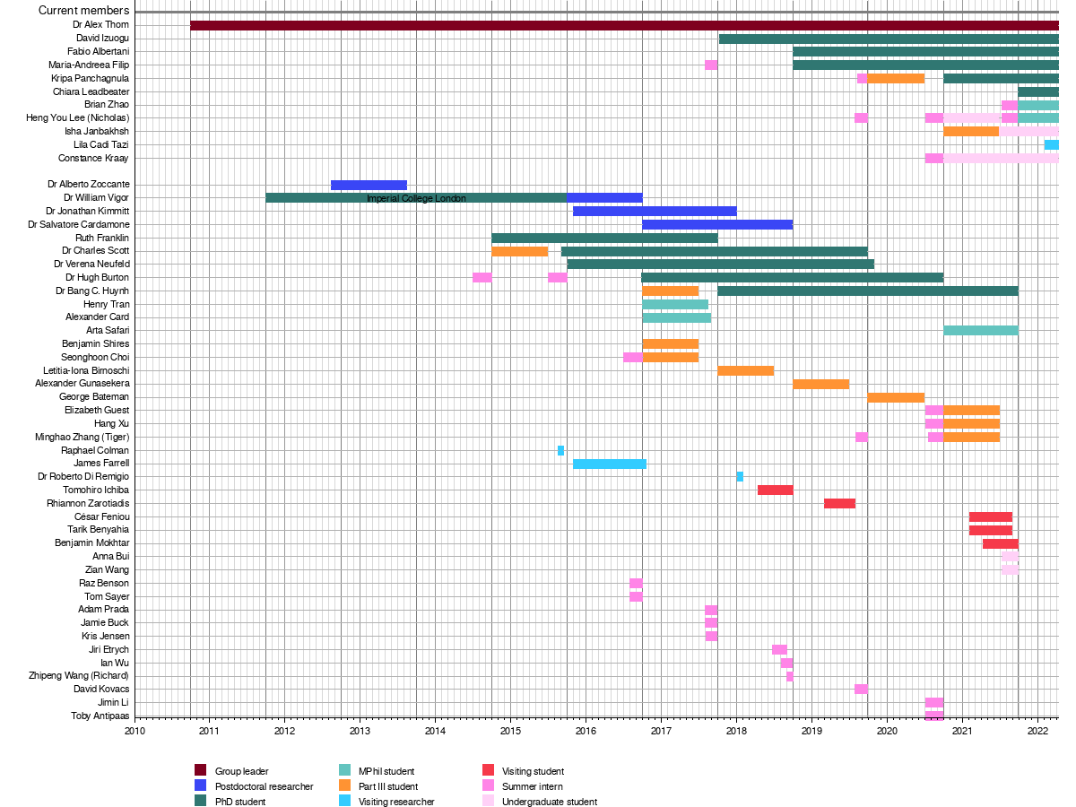The width and height of the screenshot is (1076, 807).
Task: Click Dr Alex Thom's group leader bar
Action: coord(624,25)
